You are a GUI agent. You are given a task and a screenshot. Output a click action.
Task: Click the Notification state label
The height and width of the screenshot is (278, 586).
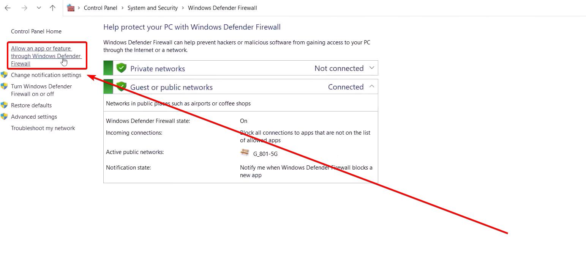(128, 168)
